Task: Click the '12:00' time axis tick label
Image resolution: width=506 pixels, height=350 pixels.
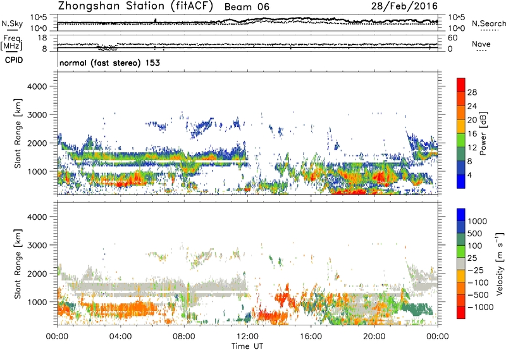Action: (247, 337)
